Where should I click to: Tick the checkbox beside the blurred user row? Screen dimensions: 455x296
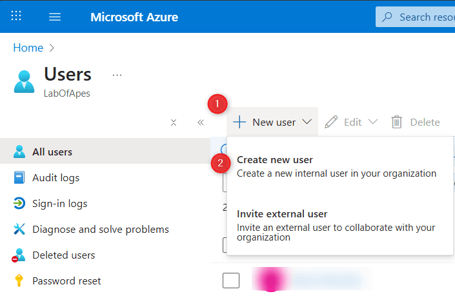coord(231,281)
